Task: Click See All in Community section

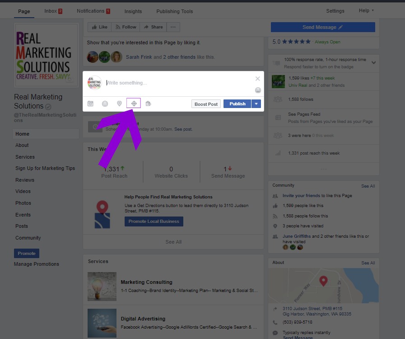Action: pyautogui.click(x=368, y=186)
